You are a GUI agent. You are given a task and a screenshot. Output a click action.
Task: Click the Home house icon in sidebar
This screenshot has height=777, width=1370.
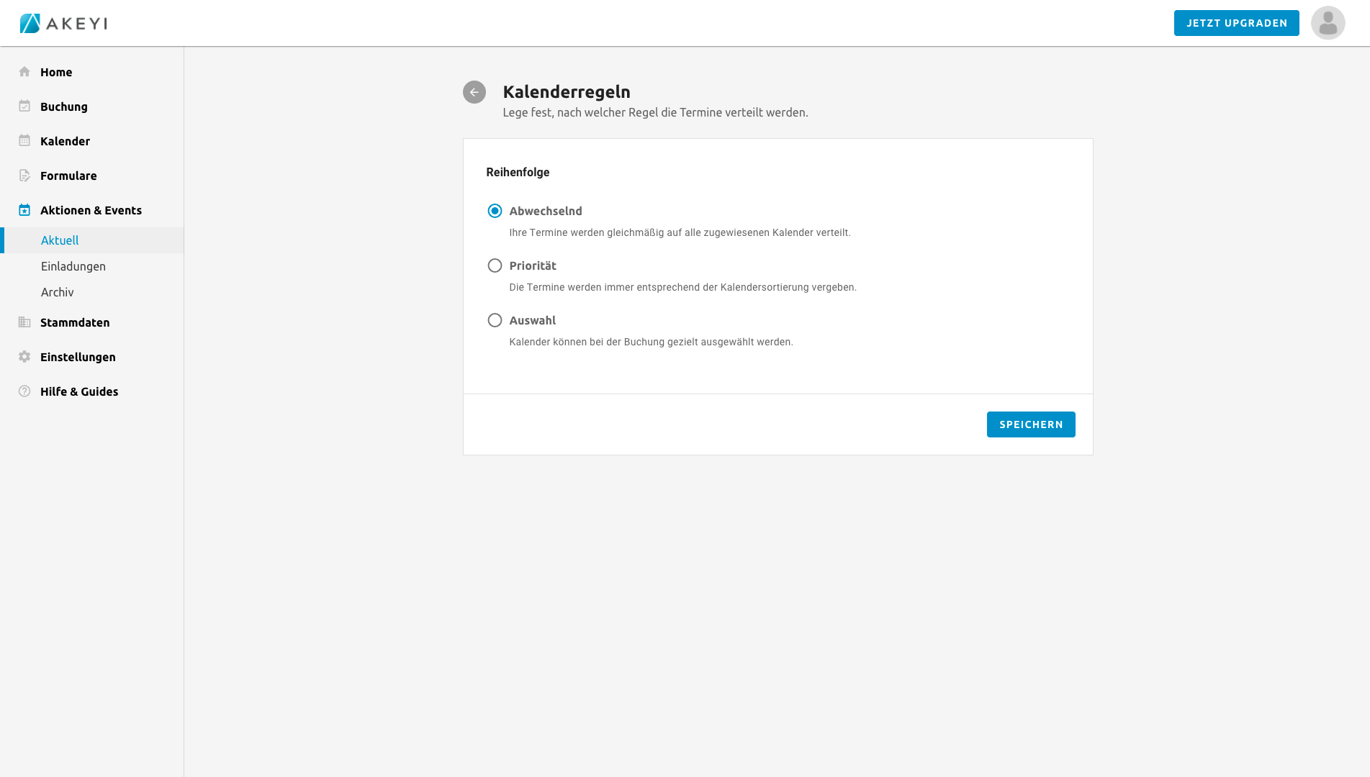[24, 72]
